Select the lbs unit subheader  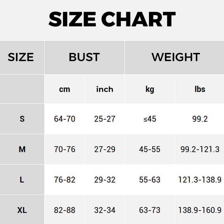click(200, 89)
